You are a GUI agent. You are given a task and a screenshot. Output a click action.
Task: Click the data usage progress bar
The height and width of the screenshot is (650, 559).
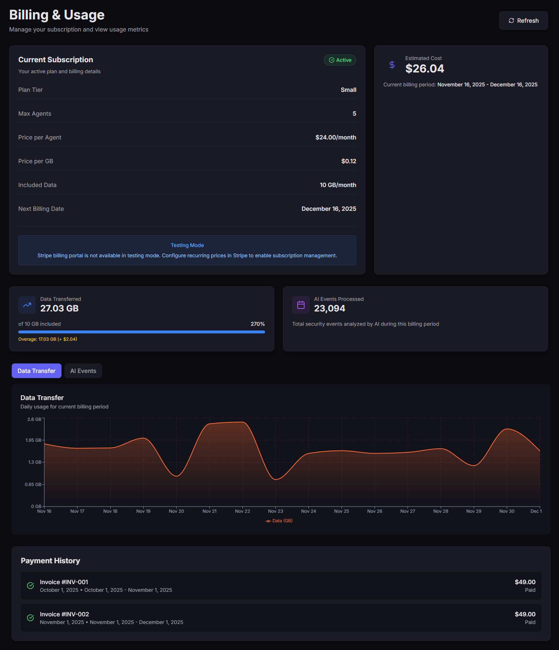142,332
